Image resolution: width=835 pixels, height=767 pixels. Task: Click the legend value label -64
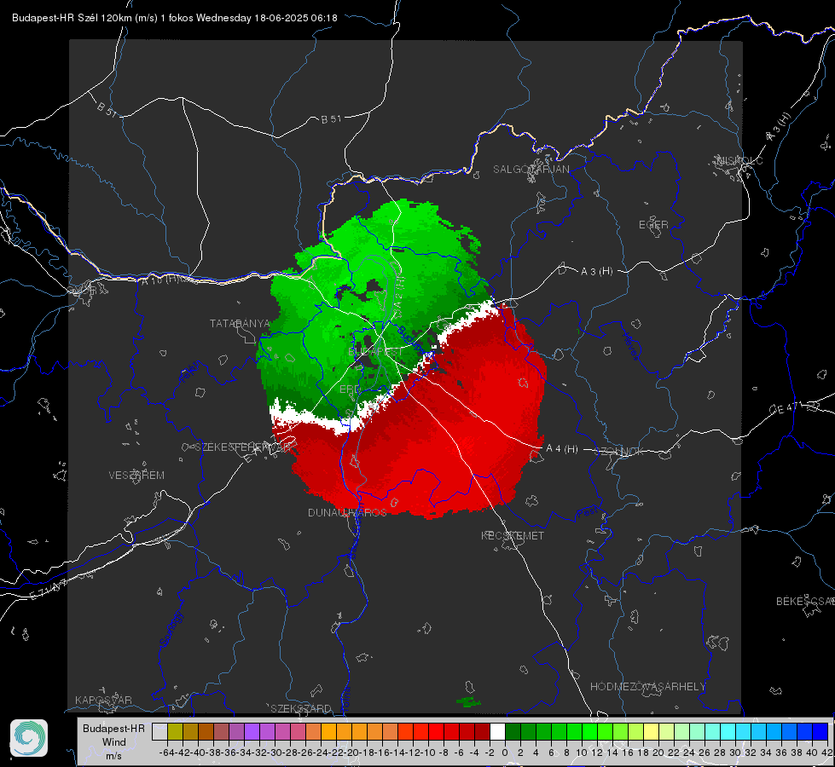[x=167, y=753]
